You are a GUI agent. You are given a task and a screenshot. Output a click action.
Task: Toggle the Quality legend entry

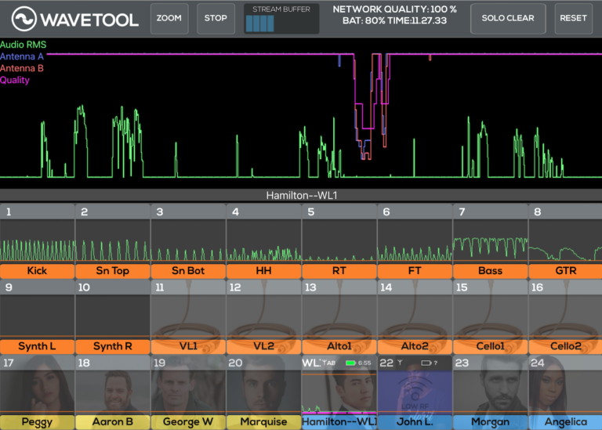(x=15, y=80)
